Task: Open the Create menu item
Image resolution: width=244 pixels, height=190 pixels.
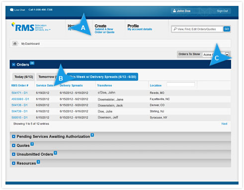Action: coord(104,29)
